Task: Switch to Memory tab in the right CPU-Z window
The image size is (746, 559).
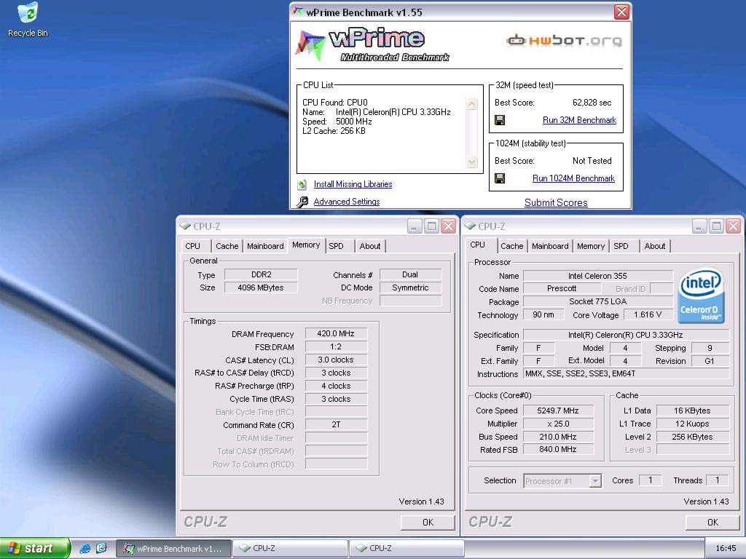Action: click(x=590, y=246)
